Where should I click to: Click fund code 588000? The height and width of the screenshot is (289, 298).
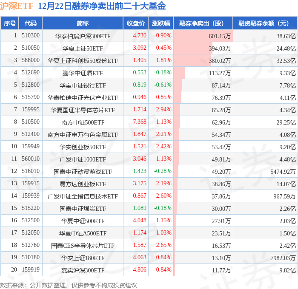[x=31, y=60]
